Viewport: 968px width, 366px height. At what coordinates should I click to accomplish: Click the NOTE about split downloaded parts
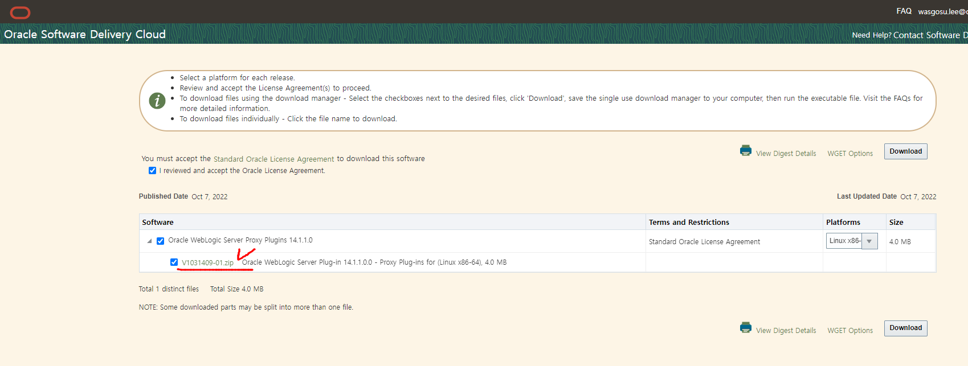pyautogui.click(x=246, y=307)
